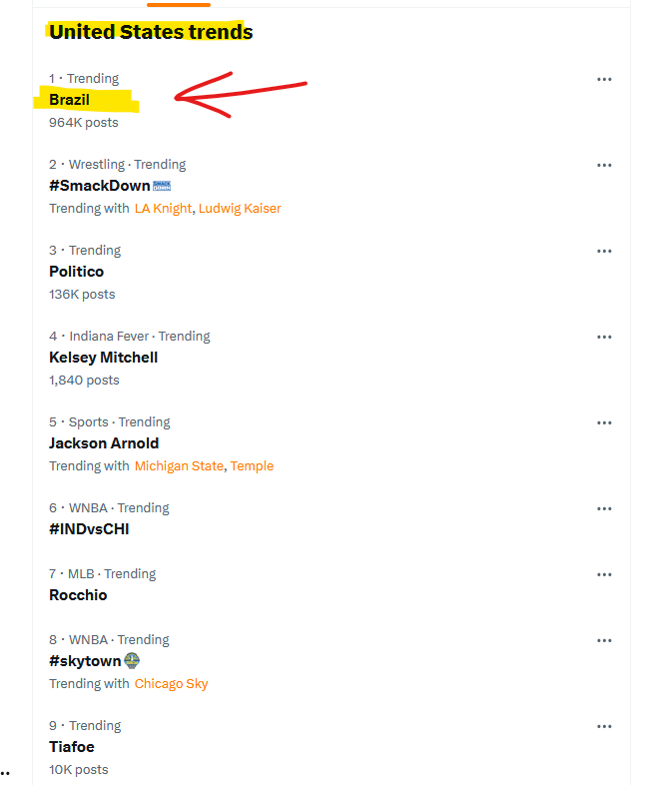Click the '1,840 posts' count text
Viewport: 646px width, 785px height.
point(84,381)
